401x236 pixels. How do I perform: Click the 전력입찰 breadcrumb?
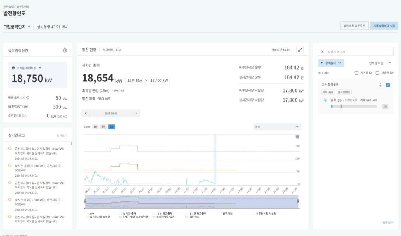9,6
